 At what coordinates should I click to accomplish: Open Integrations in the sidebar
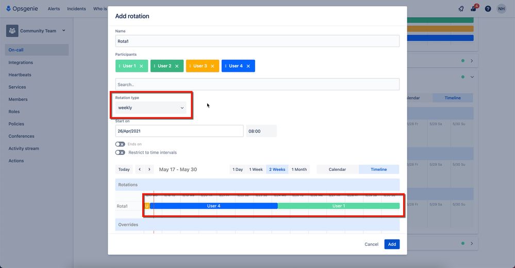pos(21,62)
